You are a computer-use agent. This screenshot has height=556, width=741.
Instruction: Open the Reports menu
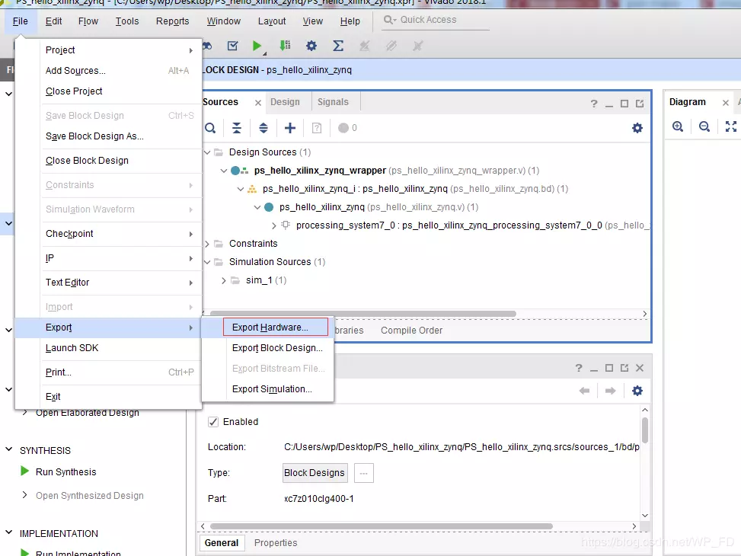click(172, 21)
